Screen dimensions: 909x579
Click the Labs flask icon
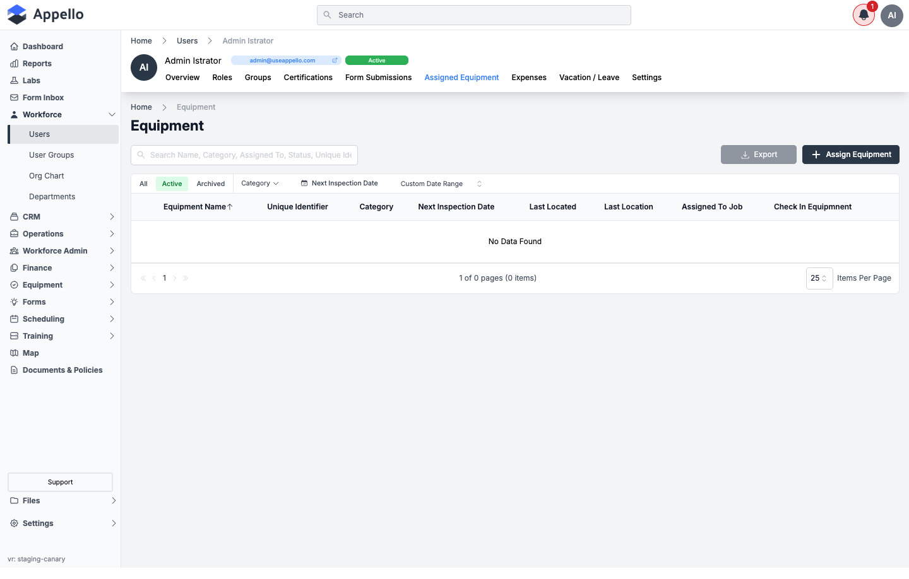14,81
